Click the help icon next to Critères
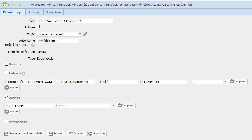Image resolution: width=252 pixels, height=140 pixels. click(x=23, y=73)
